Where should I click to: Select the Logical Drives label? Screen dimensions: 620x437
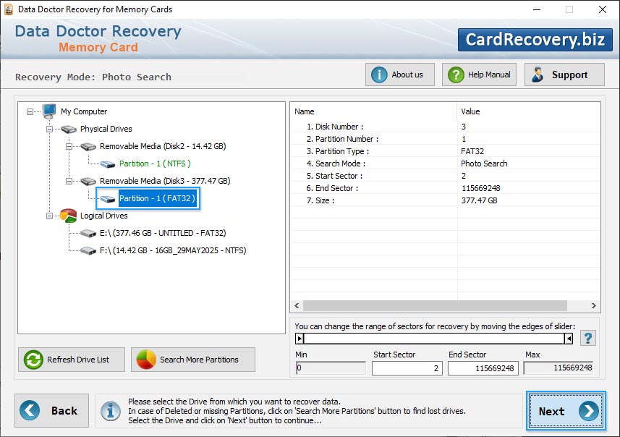[x=104, y=216]
